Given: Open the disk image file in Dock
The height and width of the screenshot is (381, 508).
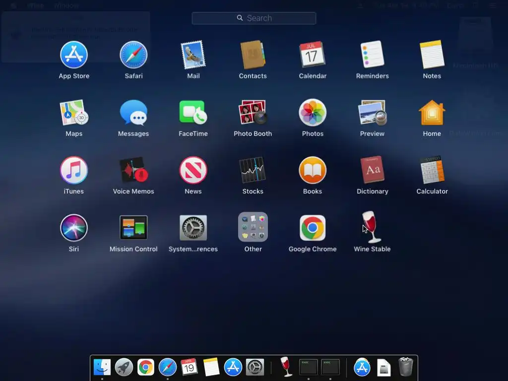Looking at the screenshot, I should (384, 368).
